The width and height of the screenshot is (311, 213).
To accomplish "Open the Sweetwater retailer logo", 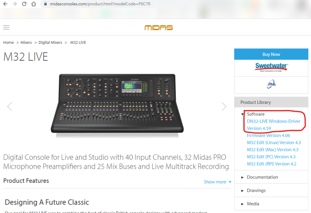I will (271, 68).
